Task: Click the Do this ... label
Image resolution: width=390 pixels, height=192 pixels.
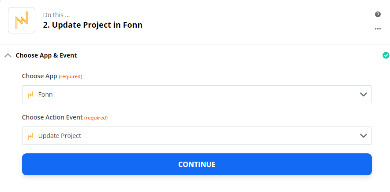Action: point(56,15)
